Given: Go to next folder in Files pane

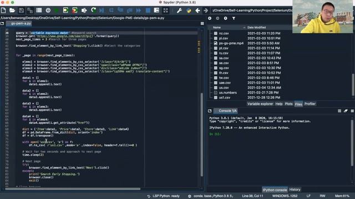Looking at the screenshot, I should point(217,18).
